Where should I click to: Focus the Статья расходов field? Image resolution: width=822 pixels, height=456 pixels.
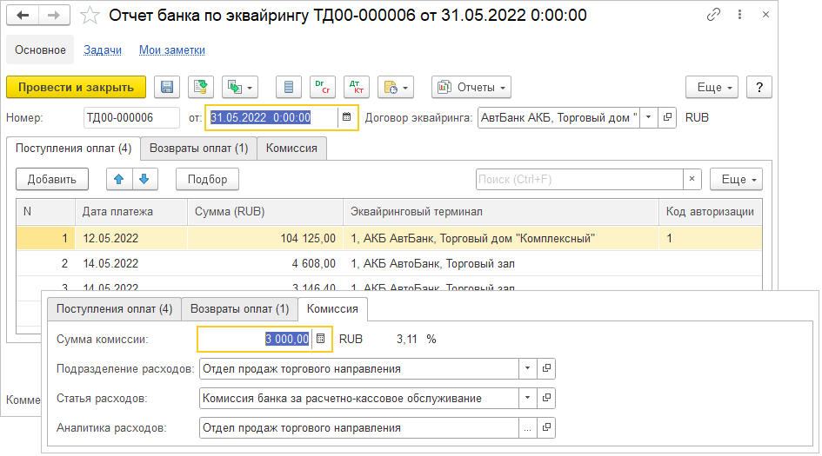[x=359, y=398]
